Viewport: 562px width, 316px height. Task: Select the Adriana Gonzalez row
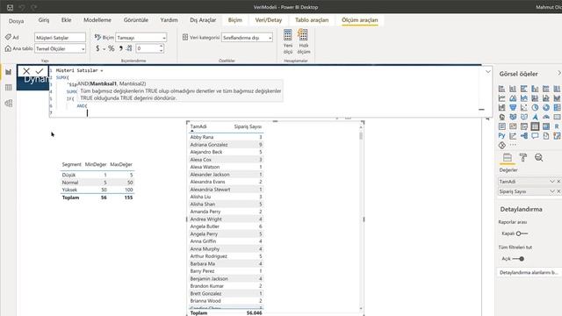pyautogui.click(x=226, y=145)
